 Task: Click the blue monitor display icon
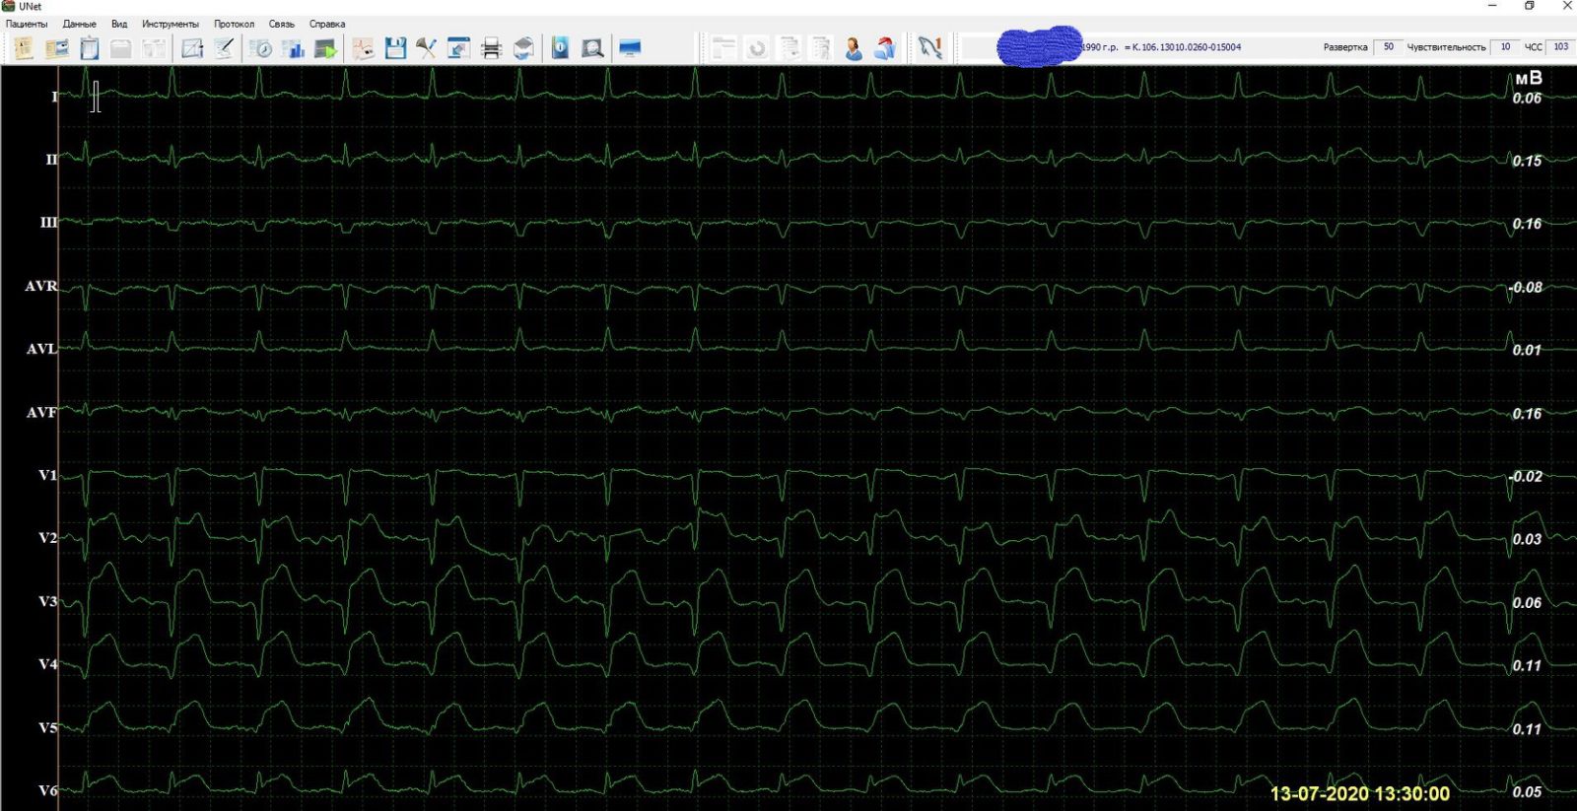pos(630,48)
